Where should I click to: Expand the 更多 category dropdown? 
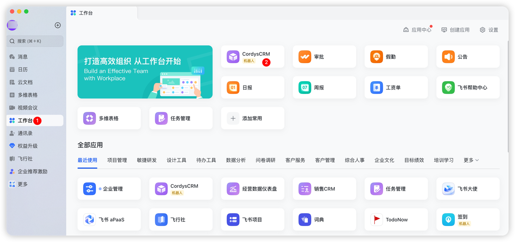point(471,160)
